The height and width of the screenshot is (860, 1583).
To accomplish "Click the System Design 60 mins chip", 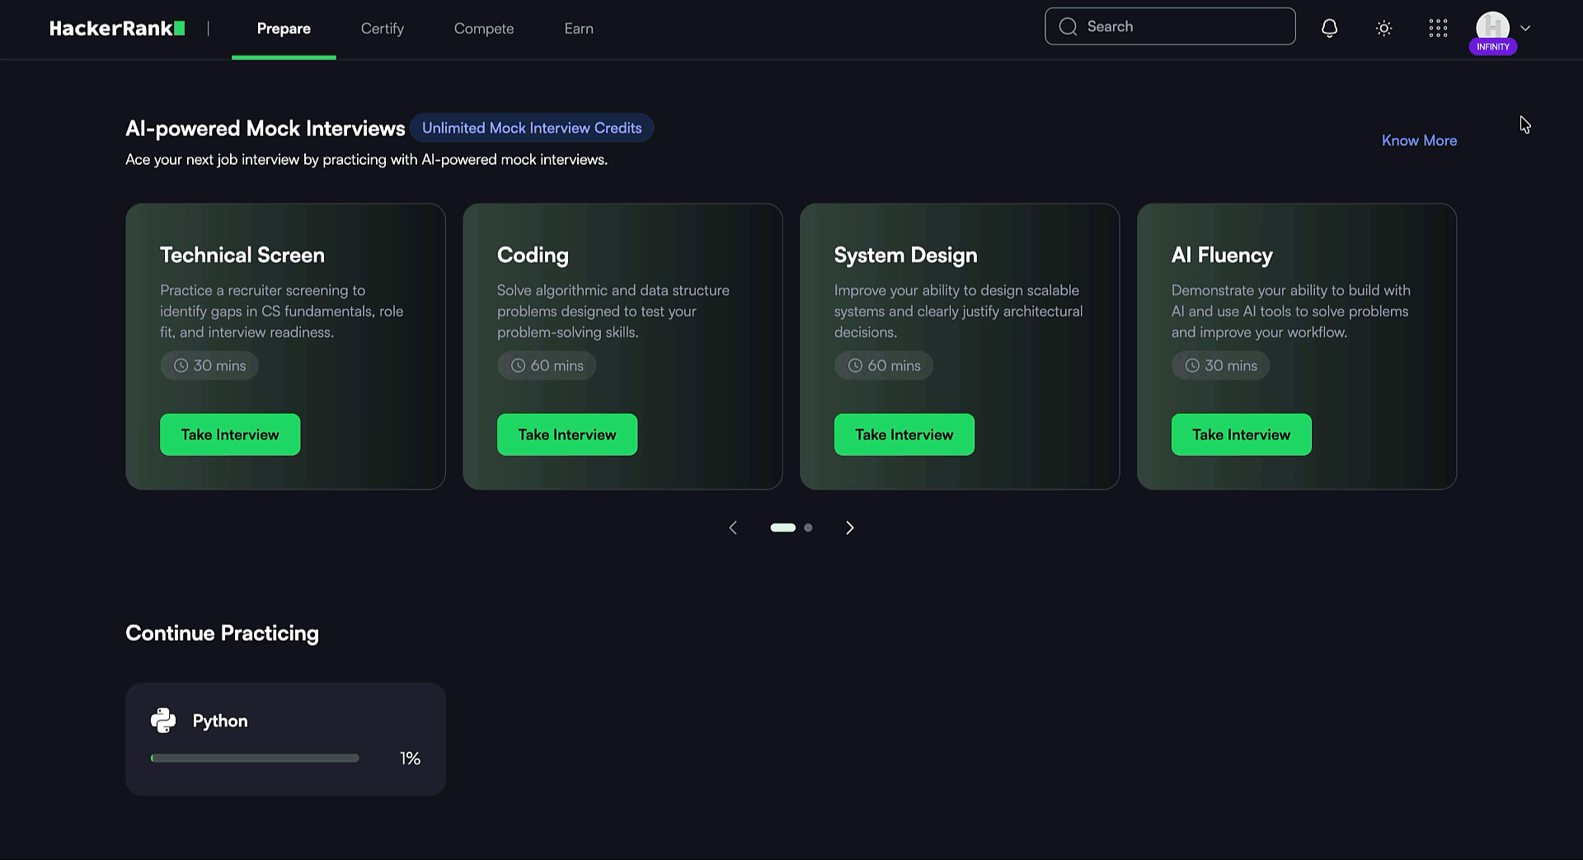I will pos(884,365).
